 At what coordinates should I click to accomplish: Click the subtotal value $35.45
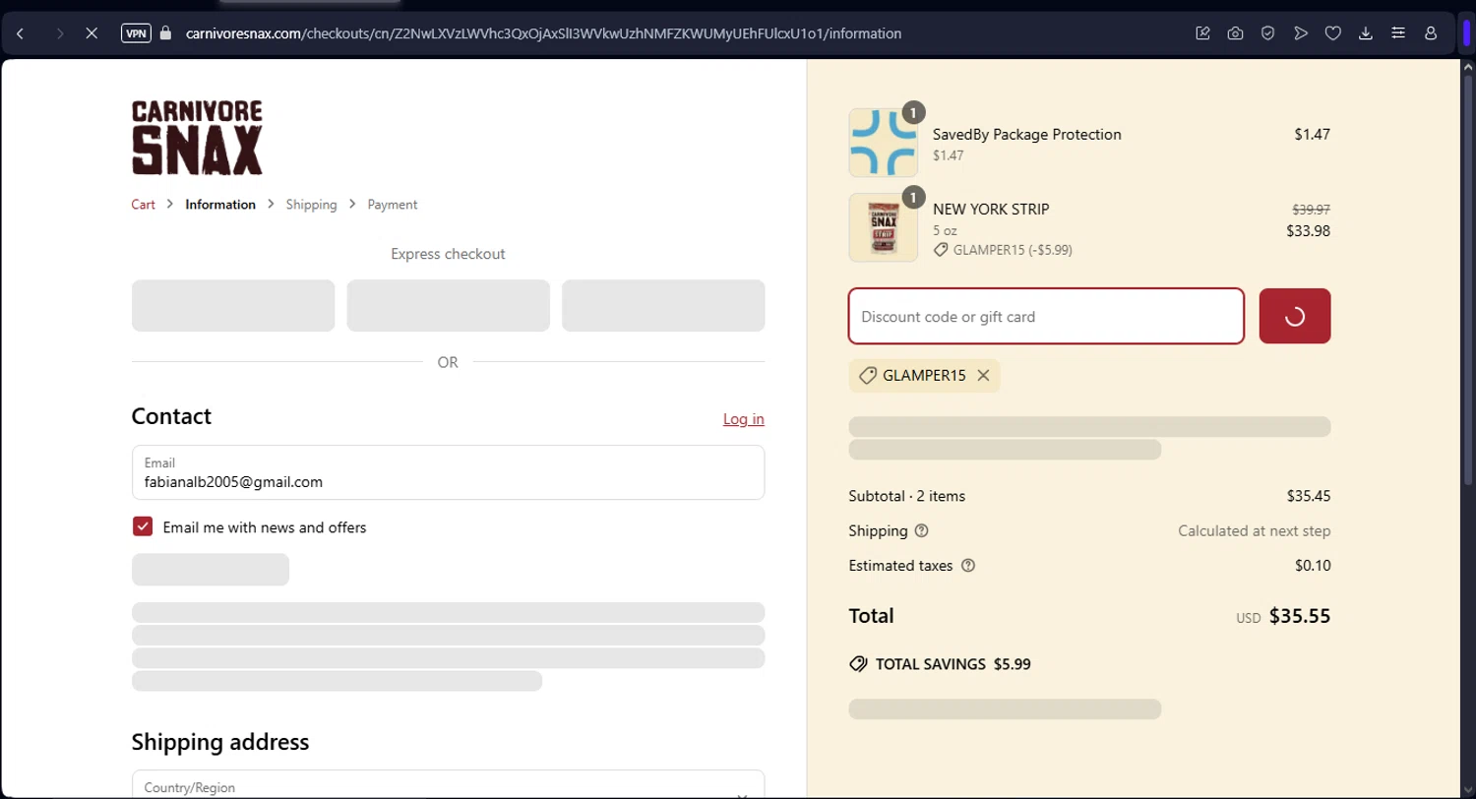(x=1308, y=496)
